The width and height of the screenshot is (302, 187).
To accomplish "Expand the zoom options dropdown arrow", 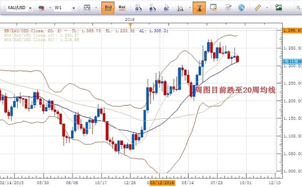I will (190, 8).
